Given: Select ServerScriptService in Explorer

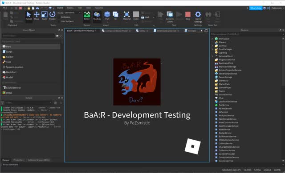Looking at the screenshot, I should (228, 74).
